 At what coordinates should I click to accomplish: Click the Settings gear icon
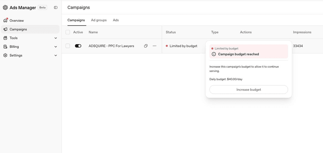tap(5, 55)
